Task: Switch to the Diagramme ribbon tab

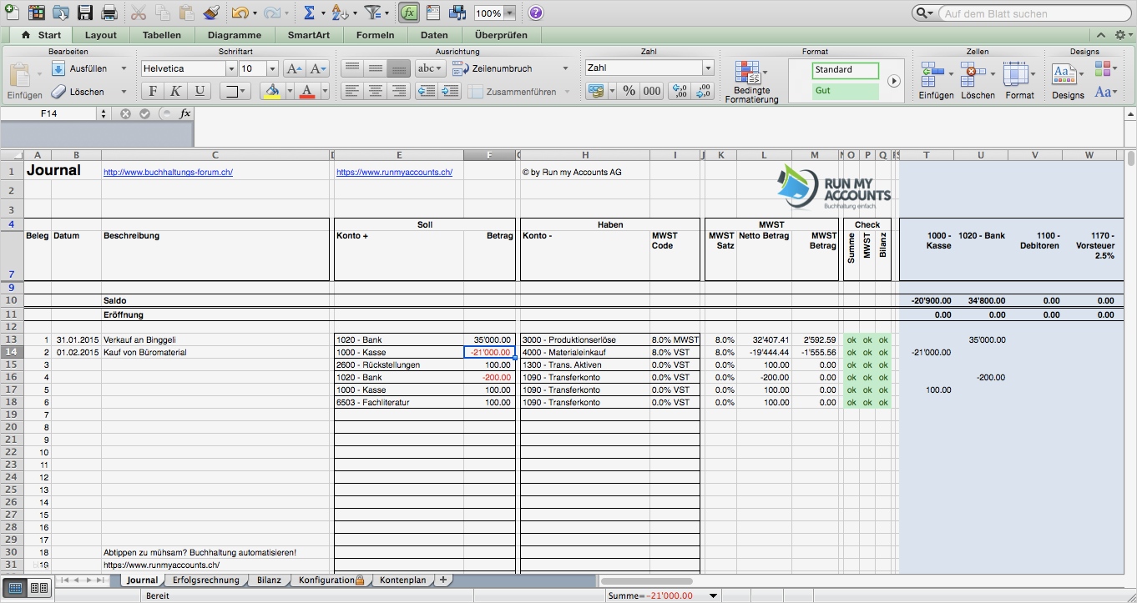Action: pos(234,34)
